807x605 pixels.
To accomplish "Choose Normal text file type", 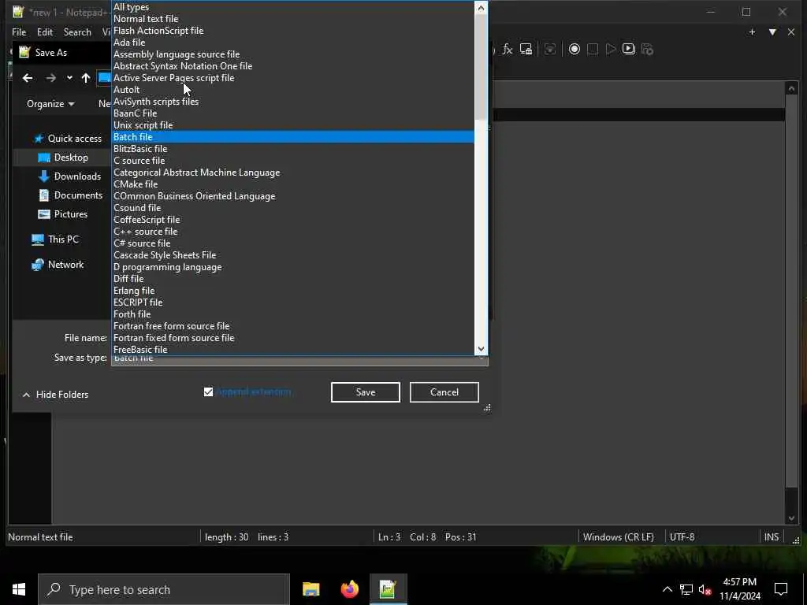I will point(293,19).
